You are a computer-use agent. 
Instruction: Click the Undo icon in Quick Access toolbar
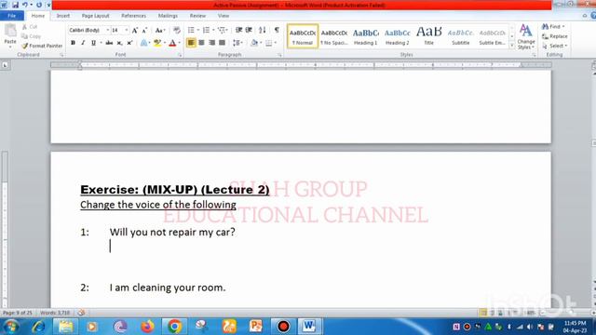click(25, 5)
